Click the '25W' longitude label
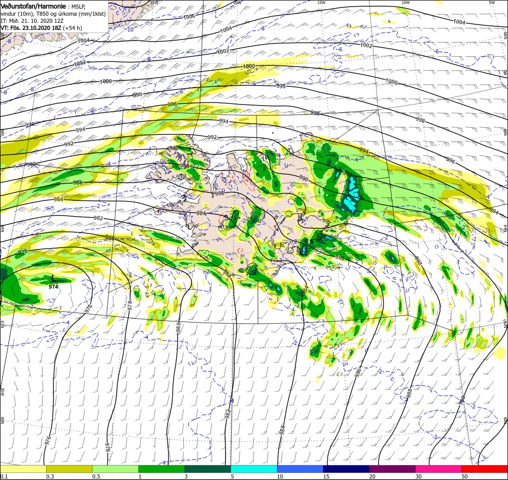 [154, 3]
